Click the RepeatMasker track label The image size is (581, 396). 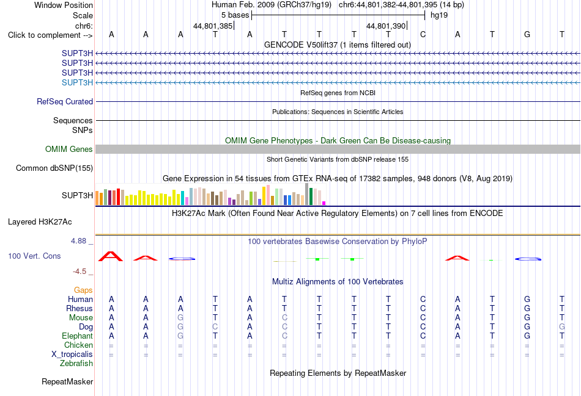[x=67, y=381]
